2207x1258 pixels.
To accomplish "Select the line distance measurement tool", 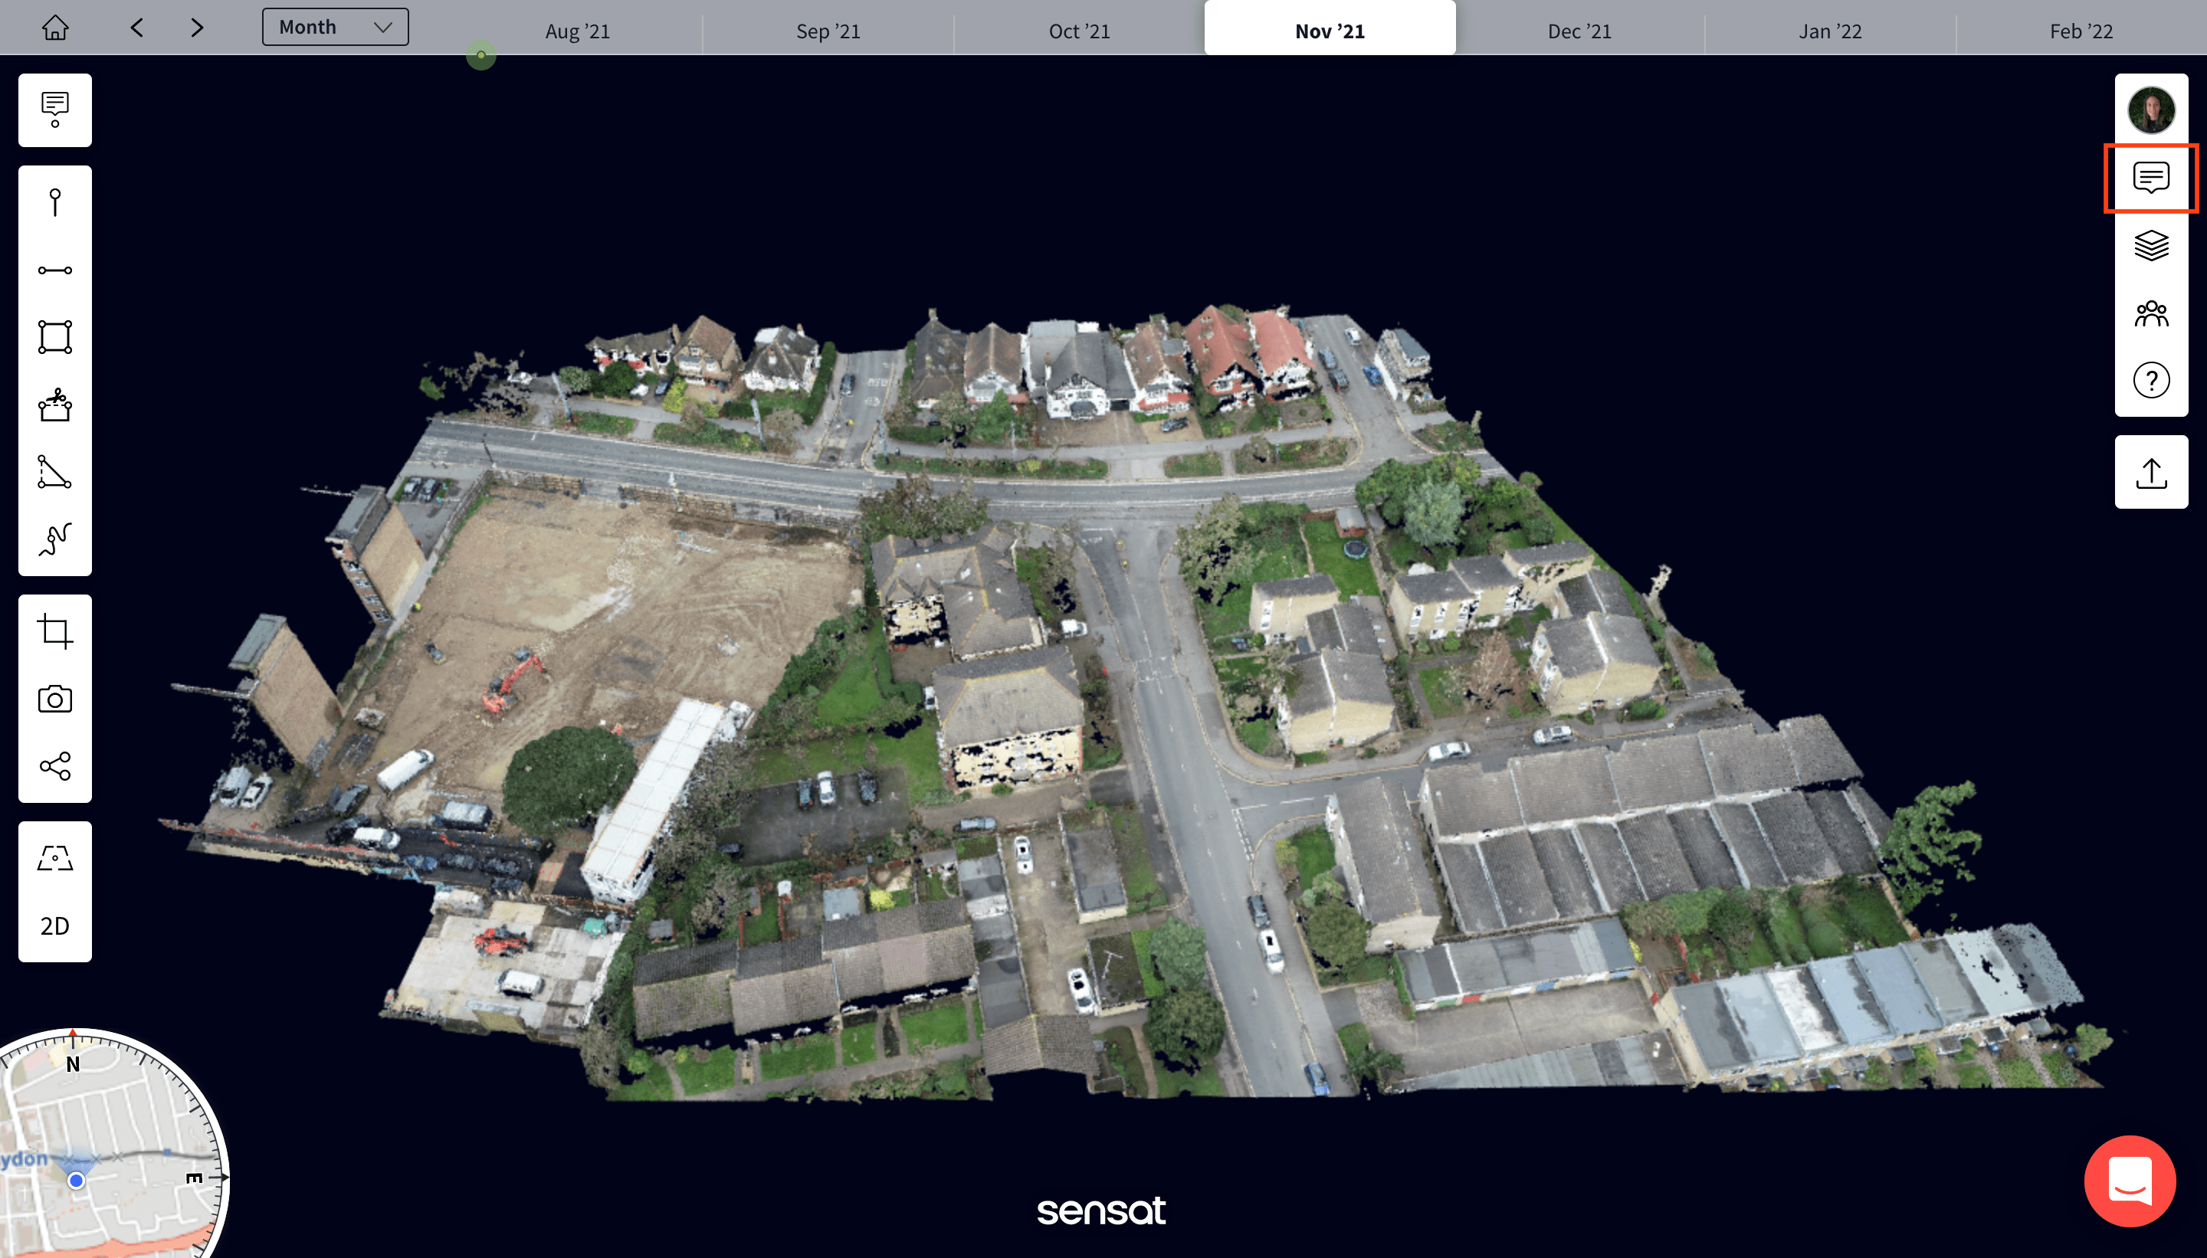I will tap(55, 270).
